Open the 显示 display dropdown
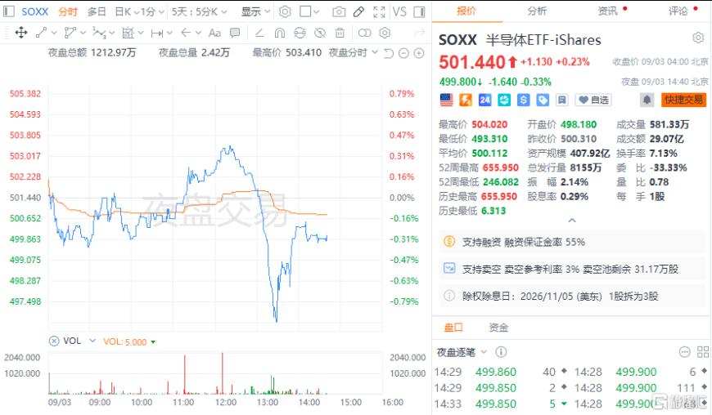This screenshot has width=712, height=415. point(255,11)
